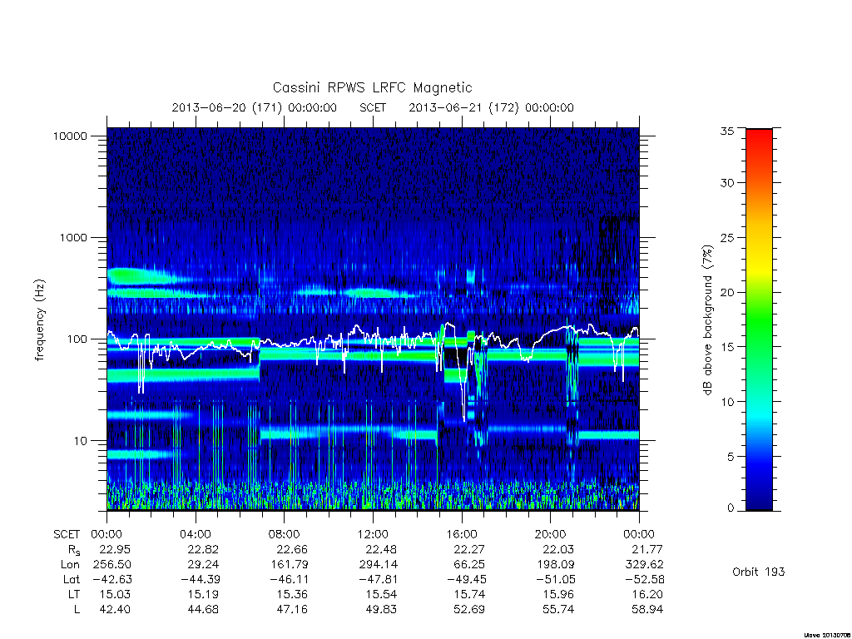Click the "15" value on color scale
The width and height of the screenshot is (852, 639).
coord(726,347)
